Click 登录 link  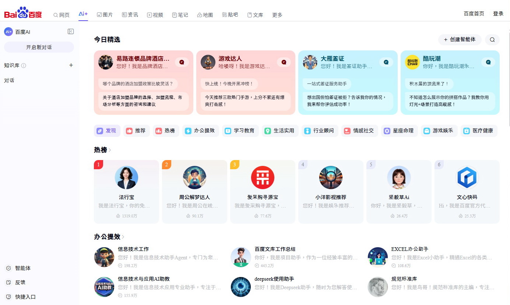click(x=498, y=14)
